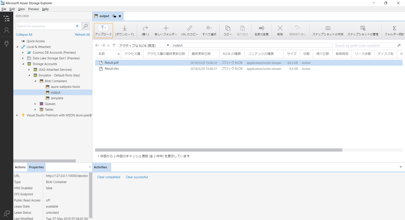Click the アップロード upload button
Image resolution: width=405 pixels, height=220 pixels.
click(x=103, y=30)
